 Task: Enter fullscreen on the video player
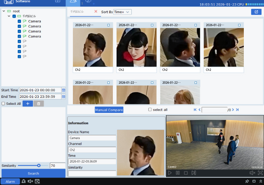[260, 173]
